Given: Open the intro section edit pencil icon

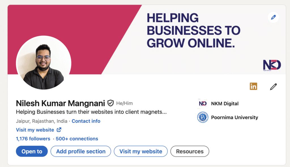Looking at the screenshot, I should (x=273, y=87).
